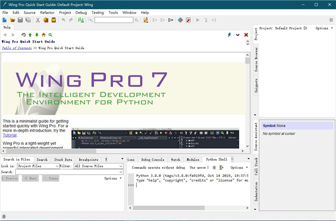This screenshot has width=336, height=221.
Task: Open the Testing menu
Action: [x=97, y=12]
